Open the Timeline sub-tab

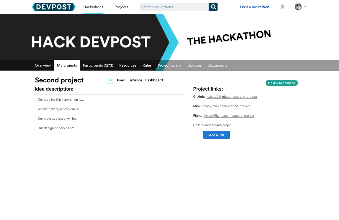135,80
